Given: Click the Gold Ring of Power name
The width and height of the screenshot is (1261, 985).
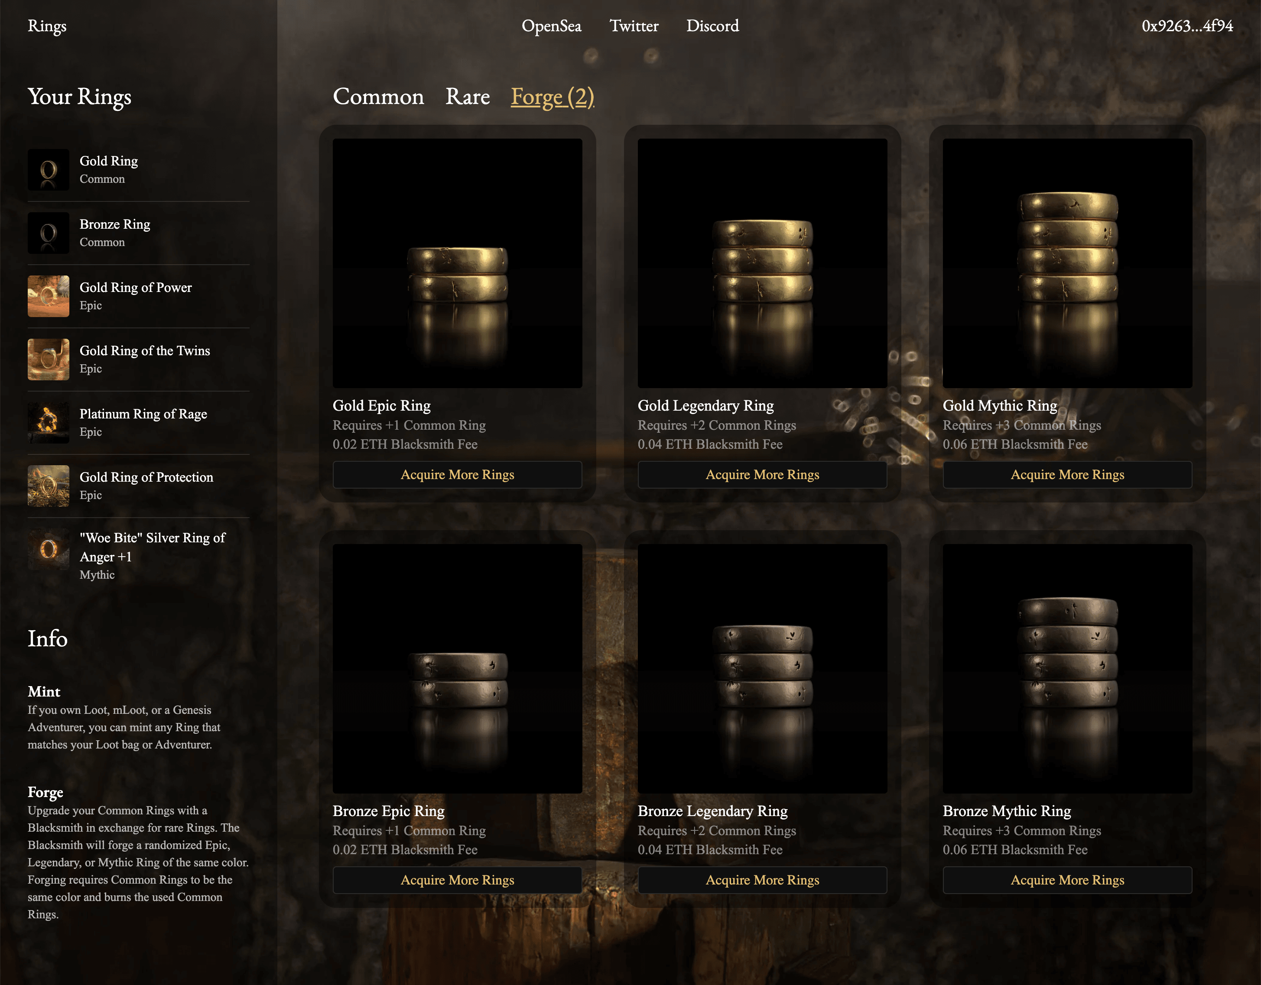Looking at the screenshot, I should coord(136,287).
